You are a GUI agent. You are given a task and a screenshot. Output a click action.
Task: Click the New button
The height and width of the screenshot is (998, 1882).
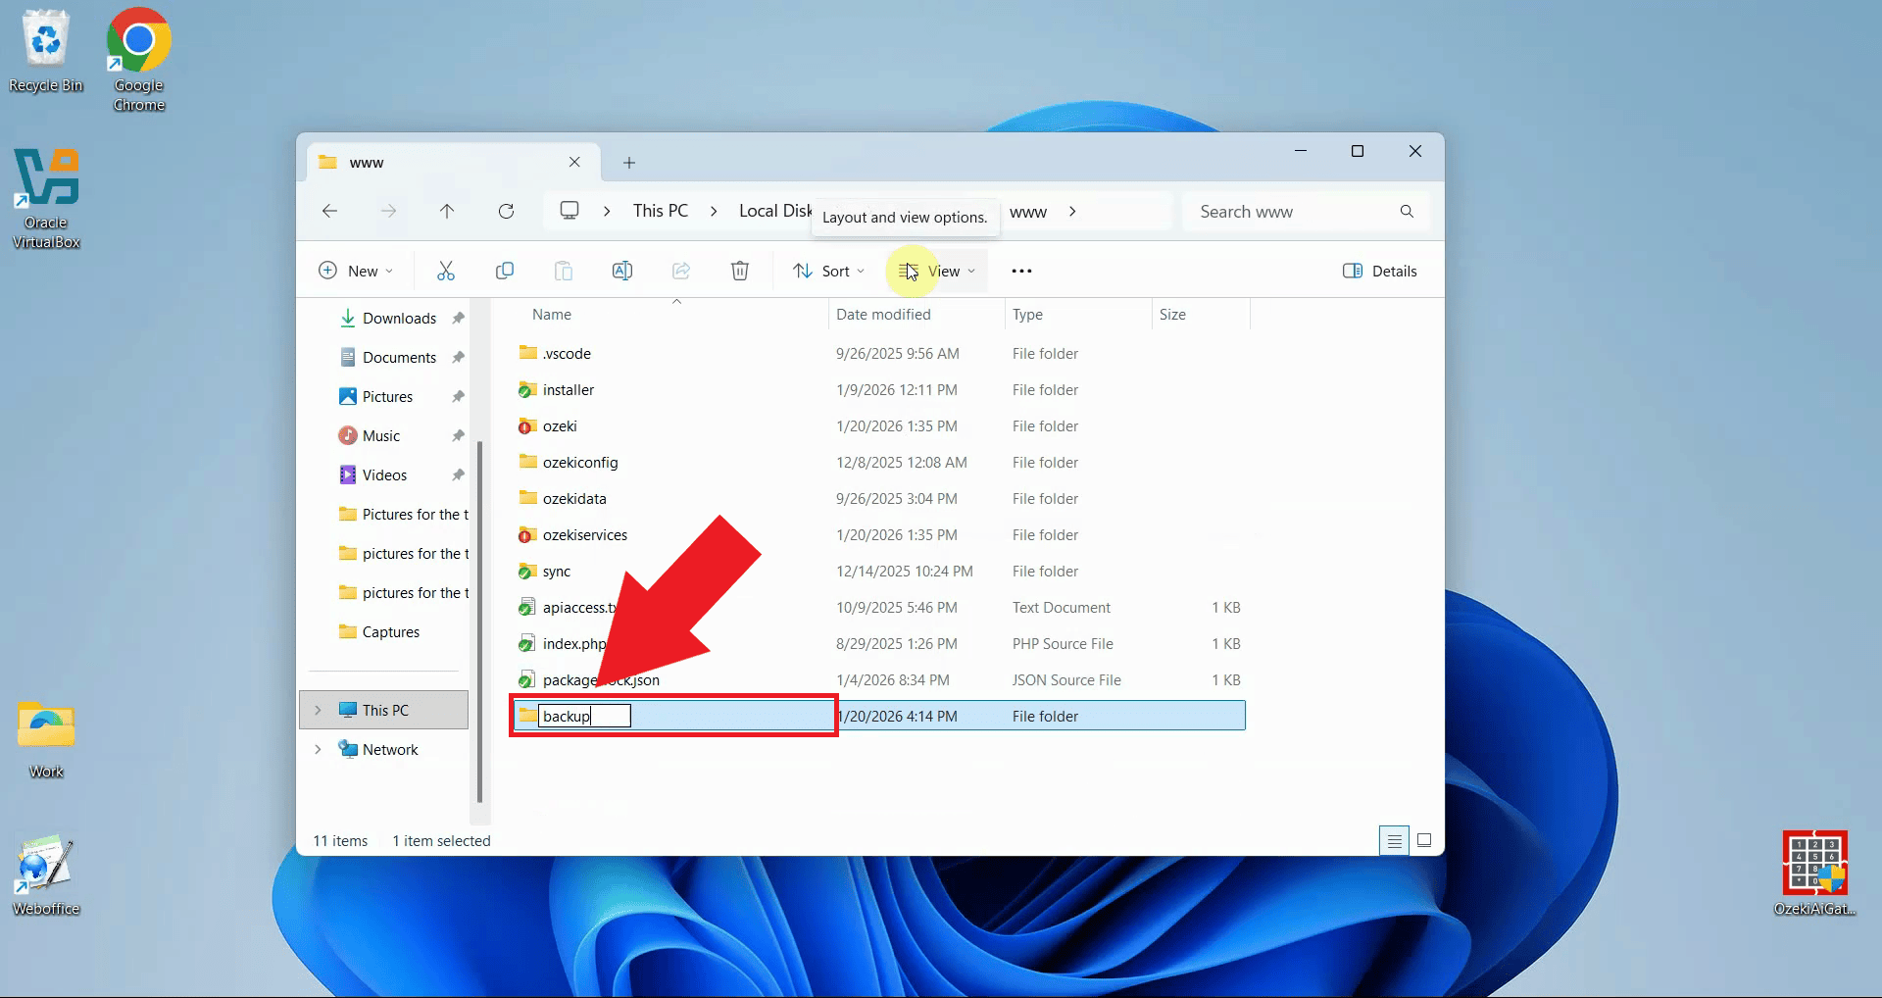pyautogui.click(x=356, y=271)
